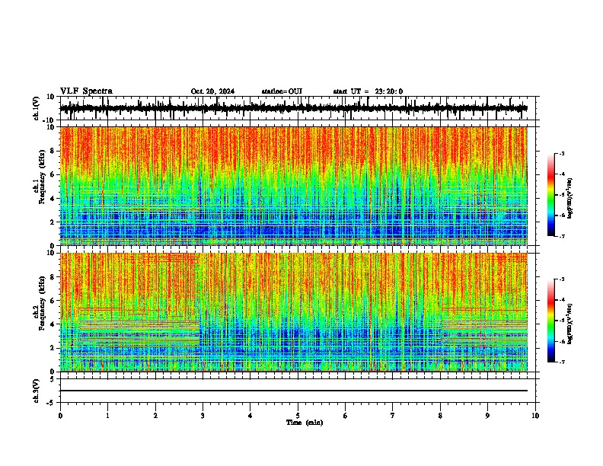Screen dimensions: 603x466
Task: Select the date text "Oct. 20, 2024"
Action: coord(212,91)
